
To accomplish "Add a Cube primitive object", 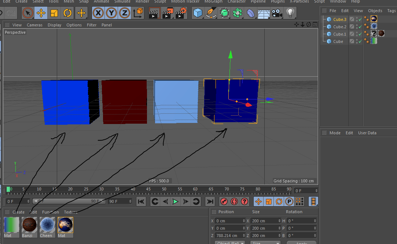I will click(198, 13).
